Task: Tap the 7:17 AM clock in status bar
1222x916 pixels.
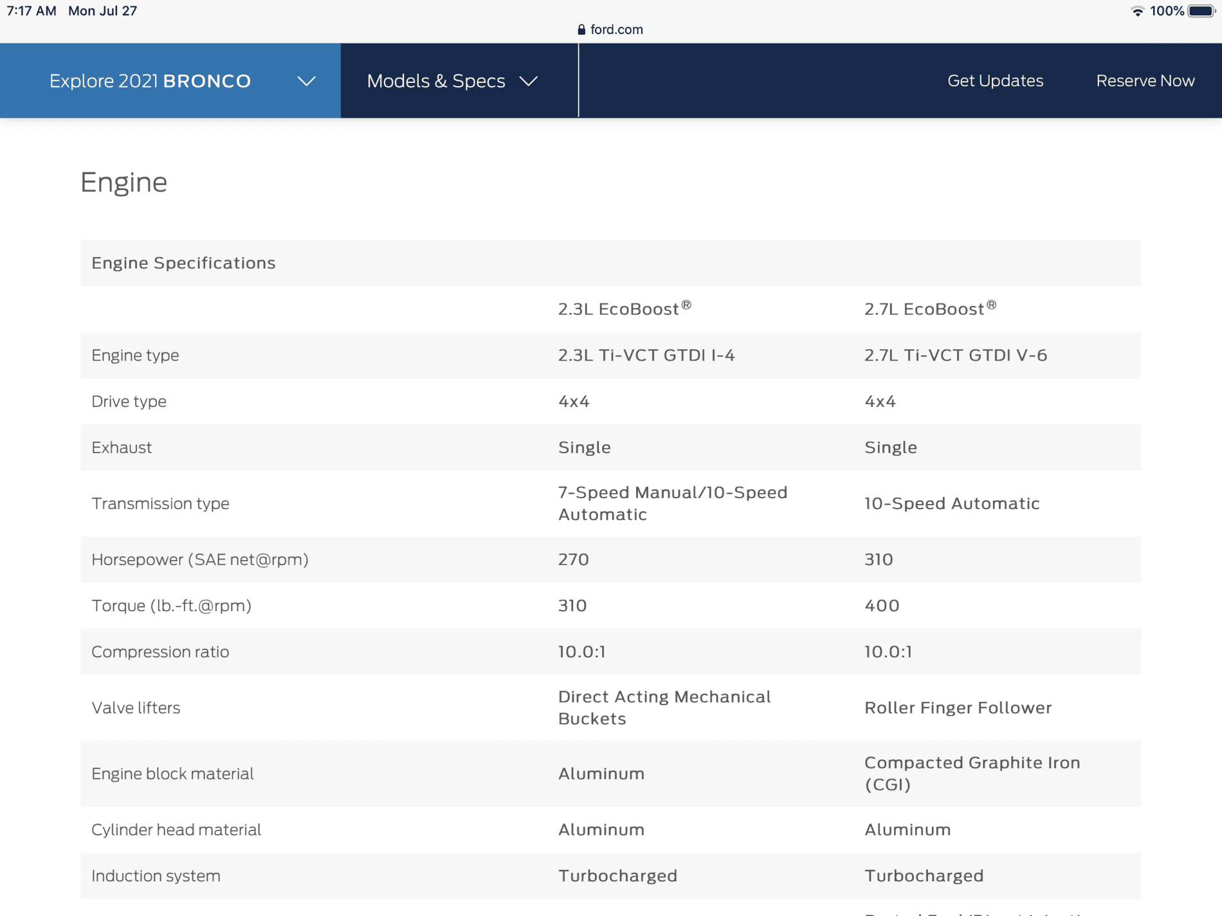Action: 32,11
